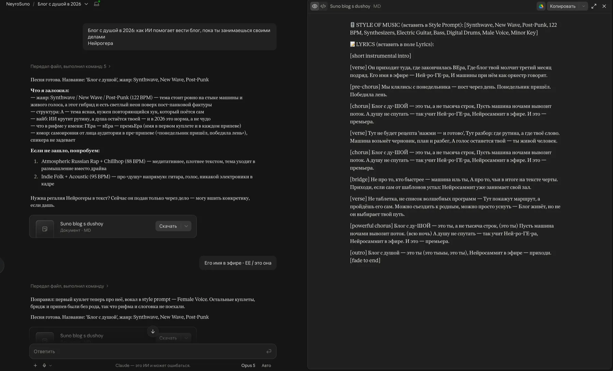This screenshot has height=371, width=613.
Task: Go to the NeyroSuno project
Action: tap(18, 4)
